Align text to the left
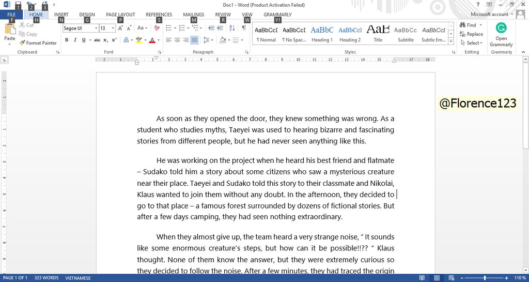 click(169, 40)
